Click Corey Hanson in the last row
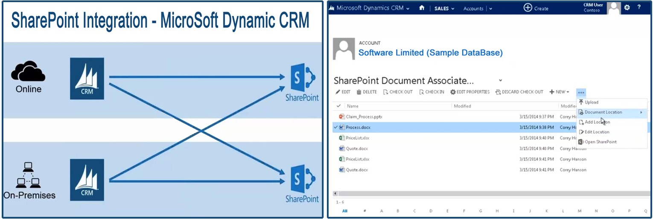 [573, 170]
